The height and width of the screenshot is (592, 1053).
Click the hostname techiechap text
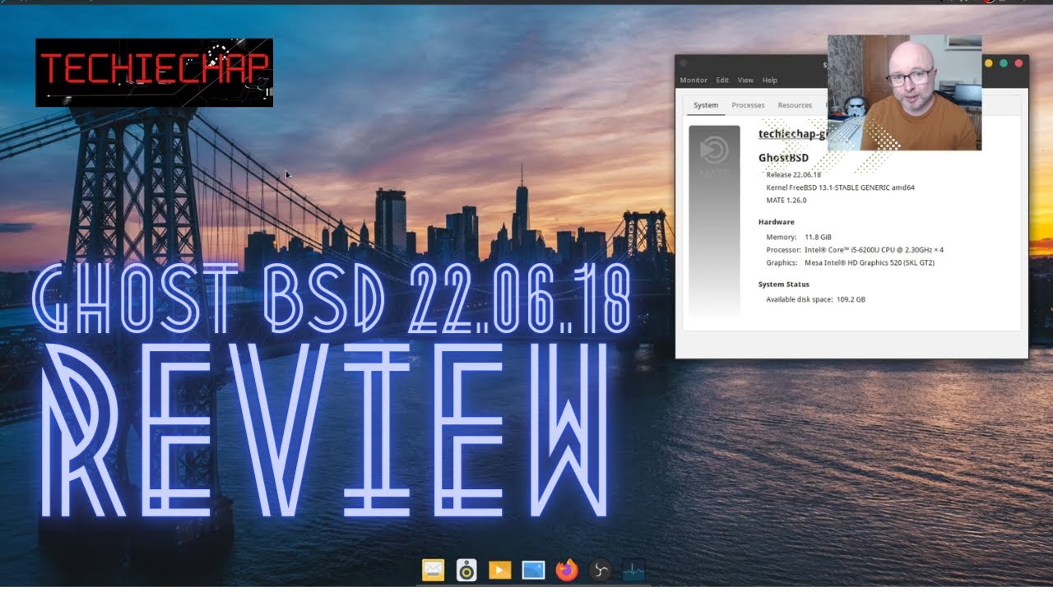coord(792,134)
